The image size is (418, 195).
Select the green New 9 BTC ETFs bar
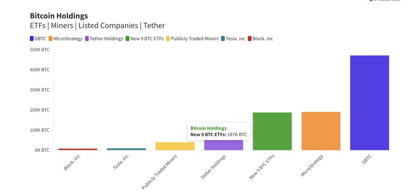[x=272, y=131]
